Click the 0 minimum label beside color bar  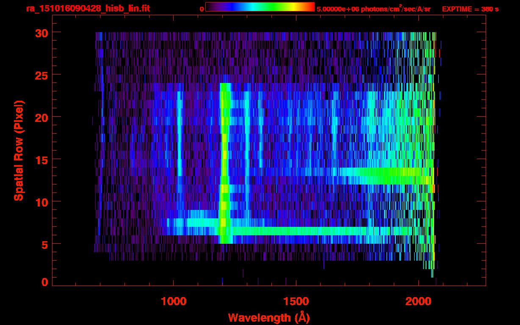pyautogui.click(x=202, y=9)
